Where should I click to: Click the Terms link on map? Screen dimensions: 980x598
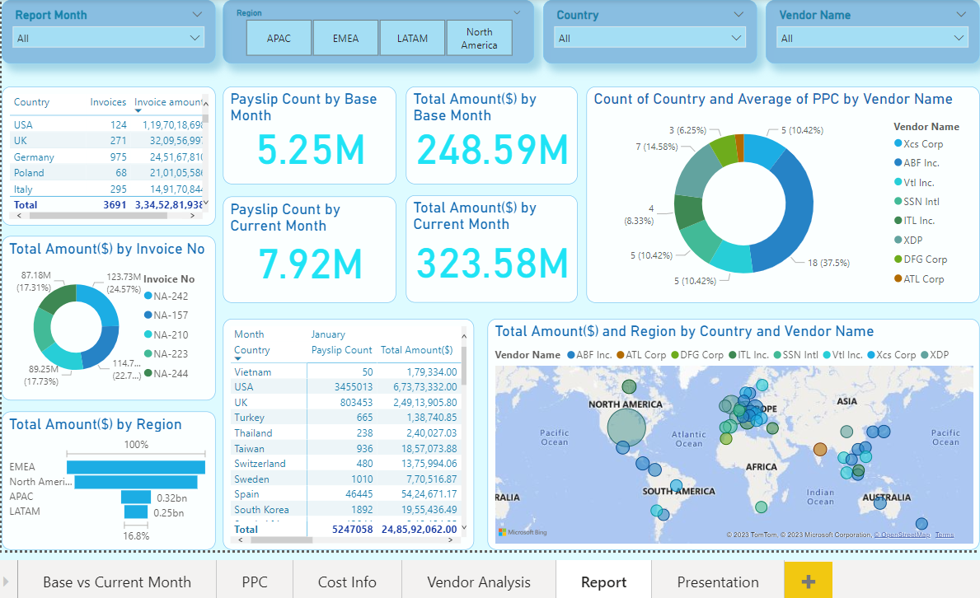click(945, 535)
